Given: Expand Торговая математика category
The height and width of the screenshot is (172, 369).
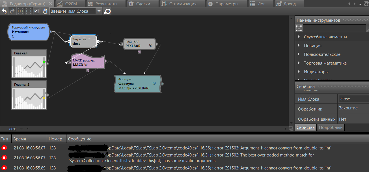Looking at the screenshot, I should pyautogui.click(x=299, y=63).
